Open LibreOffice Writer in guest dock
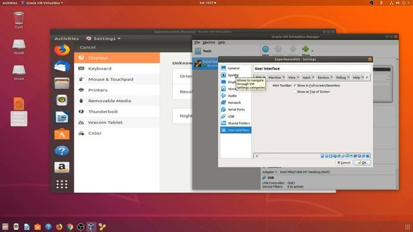Screen dimensions: 413x232 [62, 117]
